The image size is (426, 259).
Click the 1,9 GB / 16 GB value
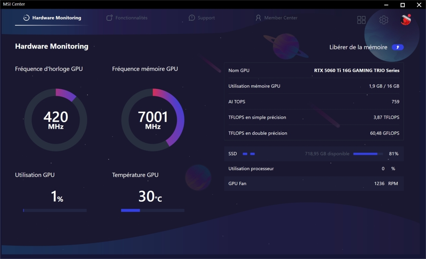(384, 86)
